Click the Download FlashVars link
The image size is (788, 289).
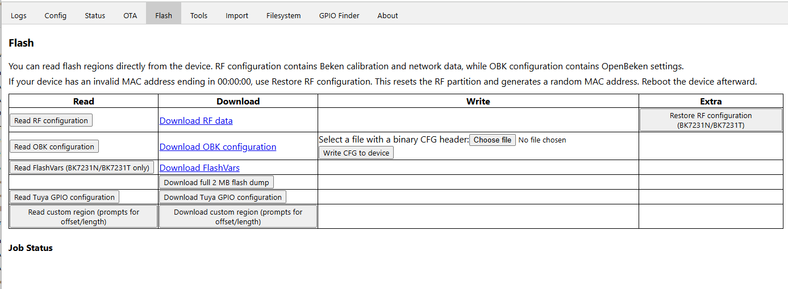[x=199, y=167]
